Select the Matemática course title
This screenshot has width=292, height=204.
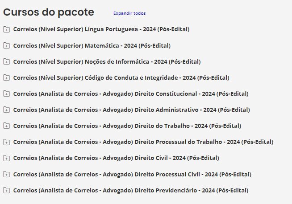coord(92,45)
